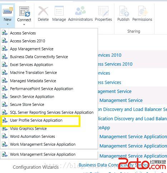Choose Access Services 2010 menu entry
The width and height of the screenshot is (167, 173).
pyautogui.click(x=28, y=41)
